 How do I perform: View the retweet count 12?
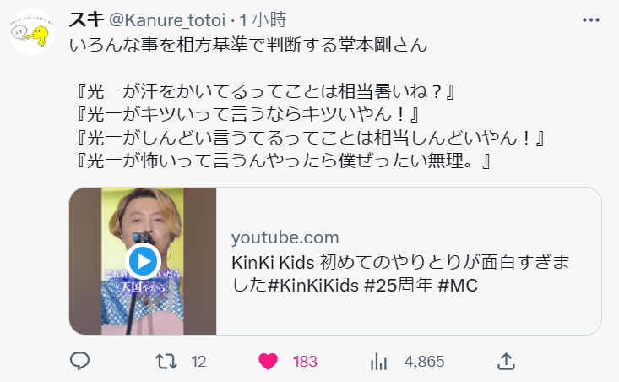click(198, 362)
